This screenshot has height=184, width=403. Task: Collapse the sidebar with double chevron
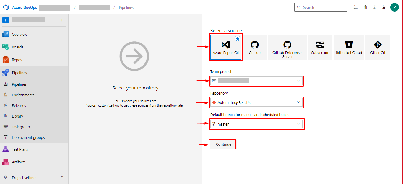click(62, 178)
